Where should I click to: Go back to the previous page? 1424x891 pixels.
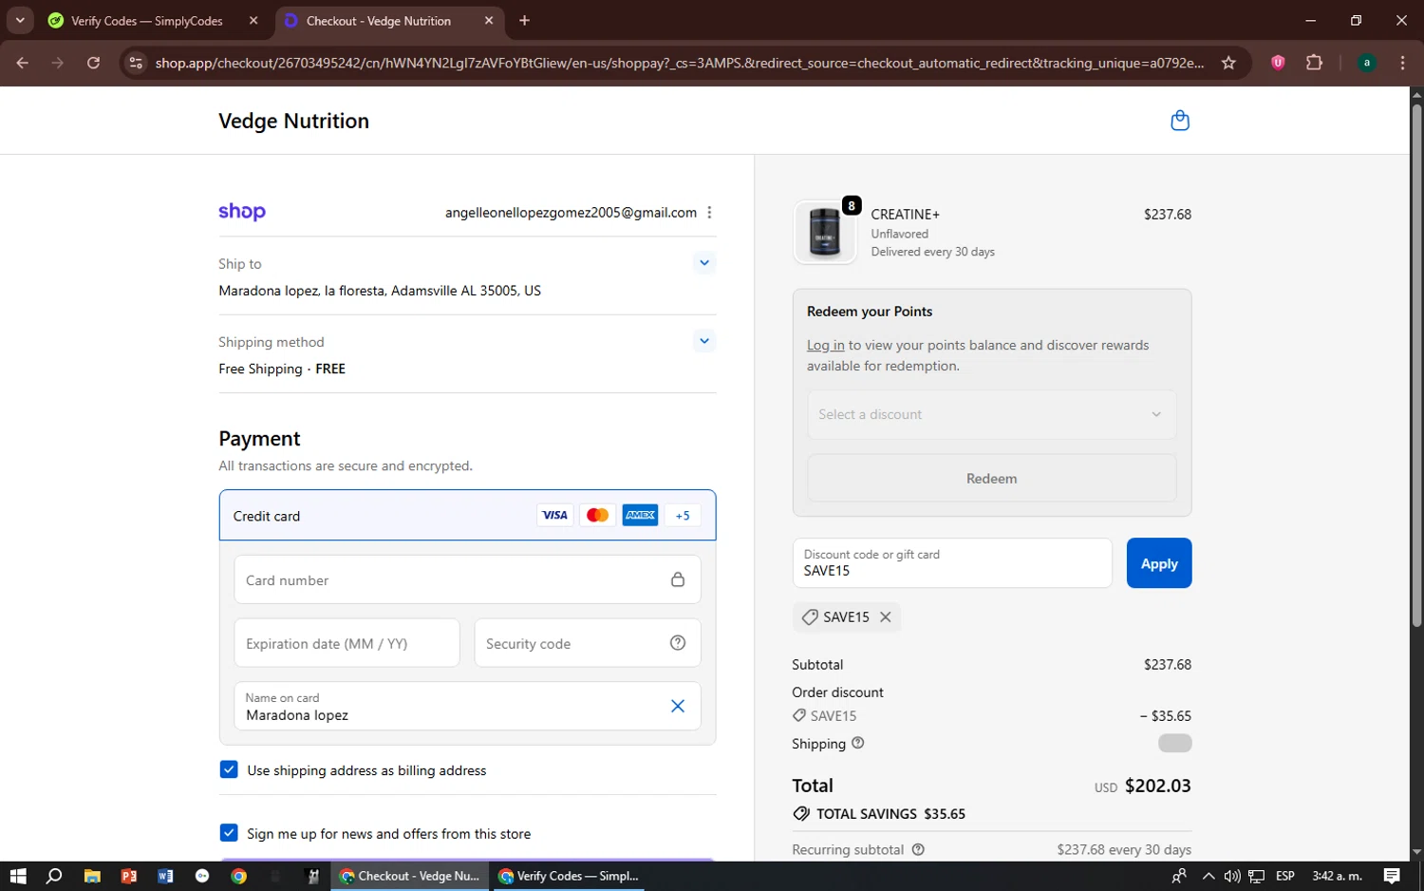23,63
